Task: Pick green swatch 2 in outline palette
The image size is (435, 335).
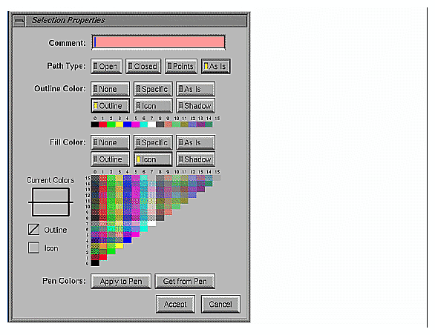Action: tap(111, 125)
